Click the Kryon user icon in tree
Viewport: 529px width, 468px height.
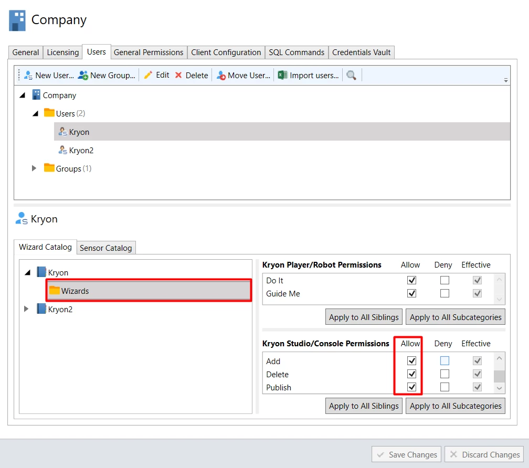tap(63, 132)
